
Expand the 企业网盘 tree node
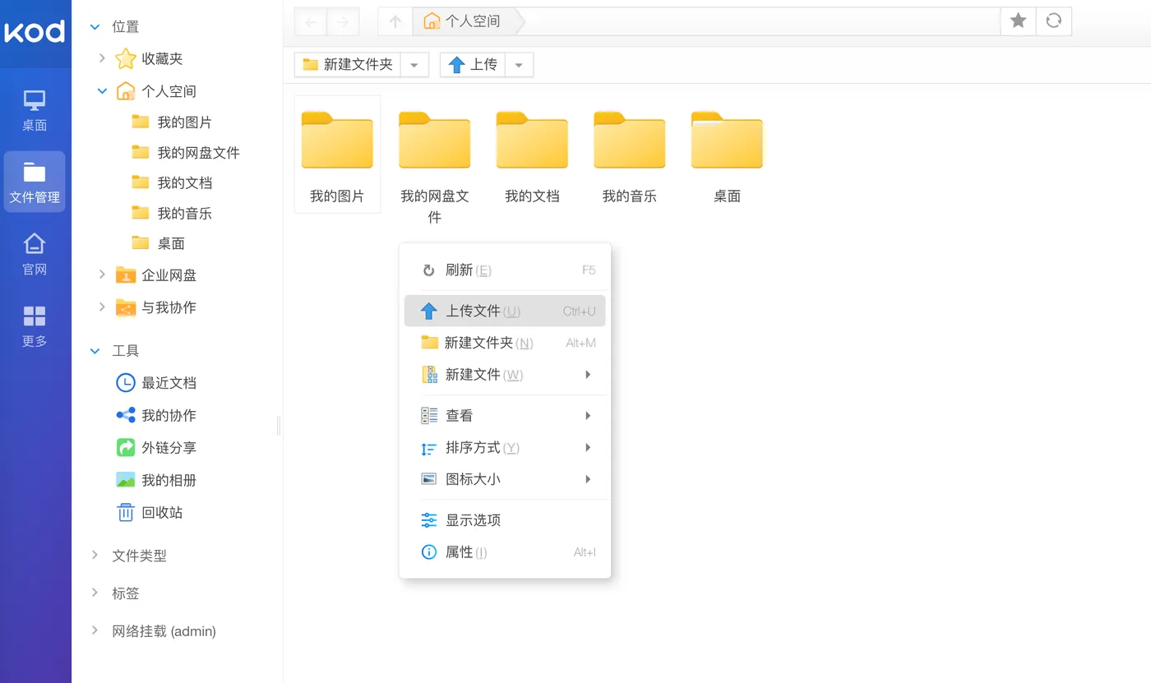click(102, 275)
